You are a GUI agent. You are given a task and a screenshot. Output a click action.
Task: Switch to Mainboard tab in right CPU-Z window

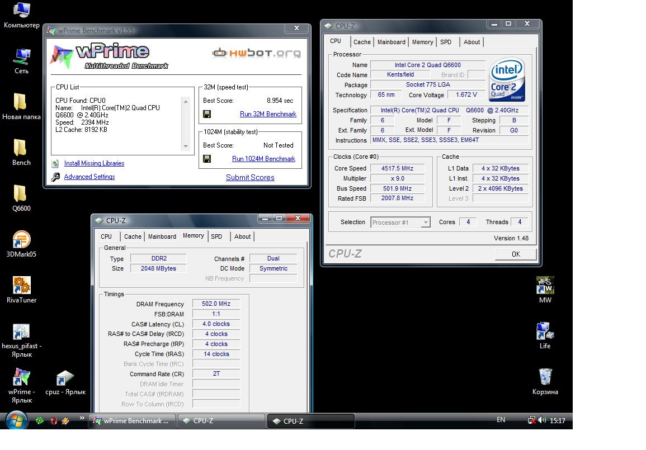click(392, 42)
